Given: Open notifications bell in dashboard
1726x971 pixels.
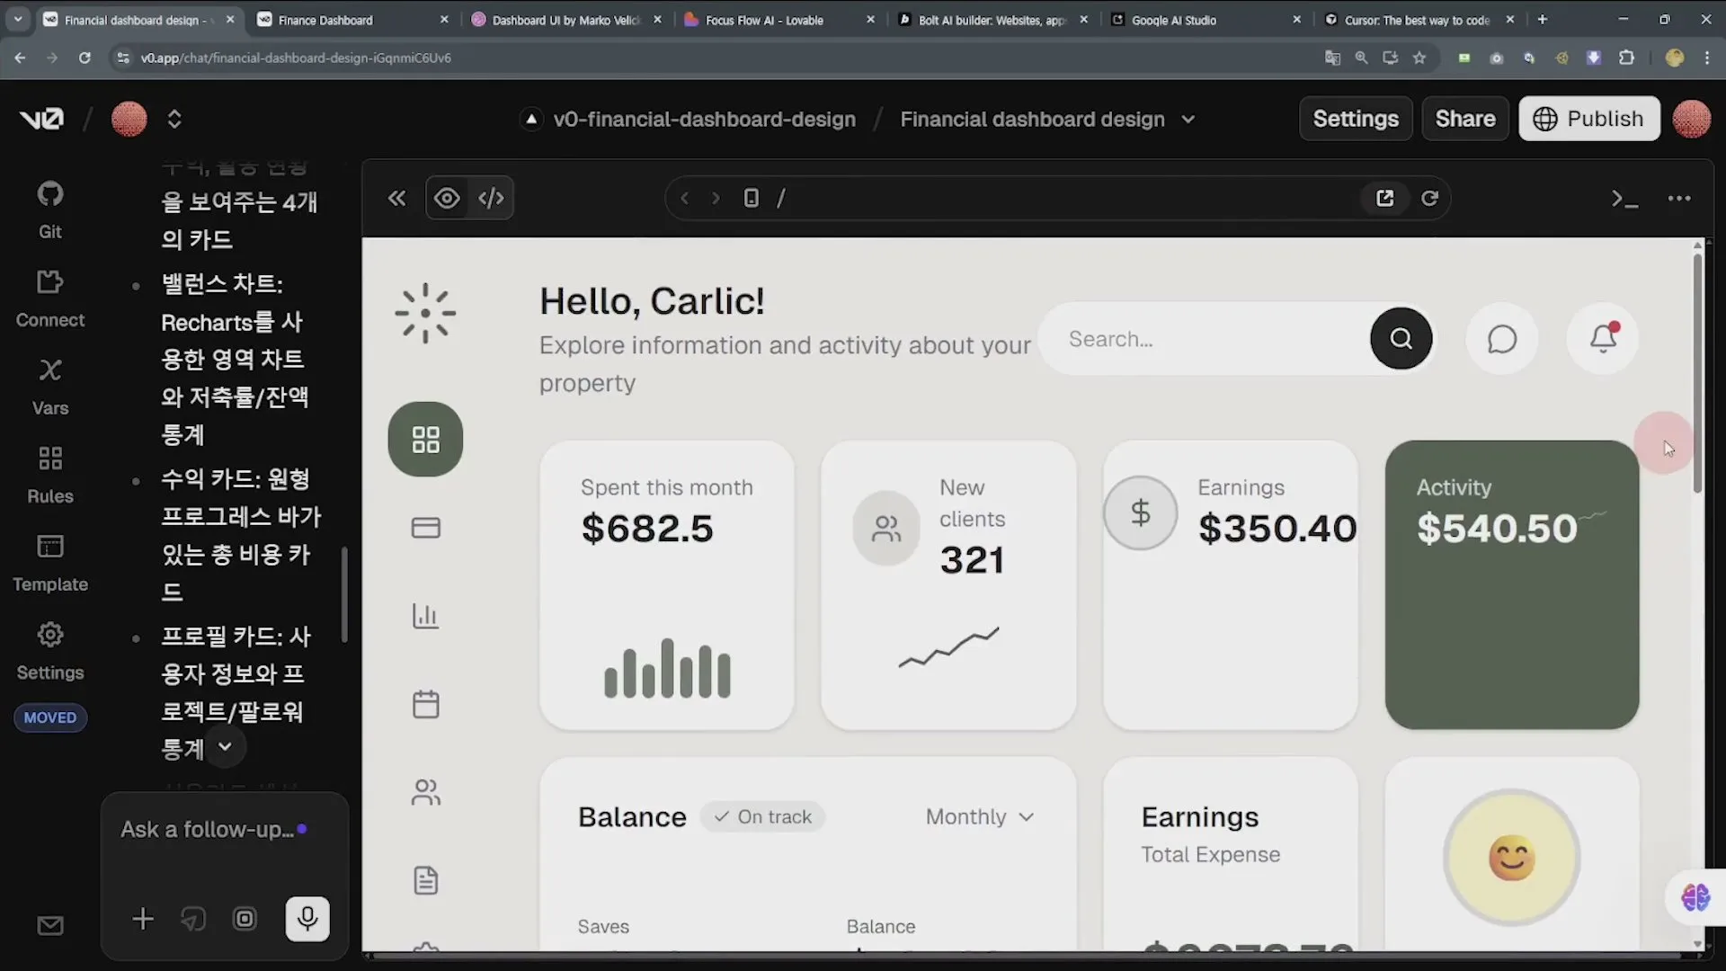Looking at the screenshot, I should point(1603,338).
